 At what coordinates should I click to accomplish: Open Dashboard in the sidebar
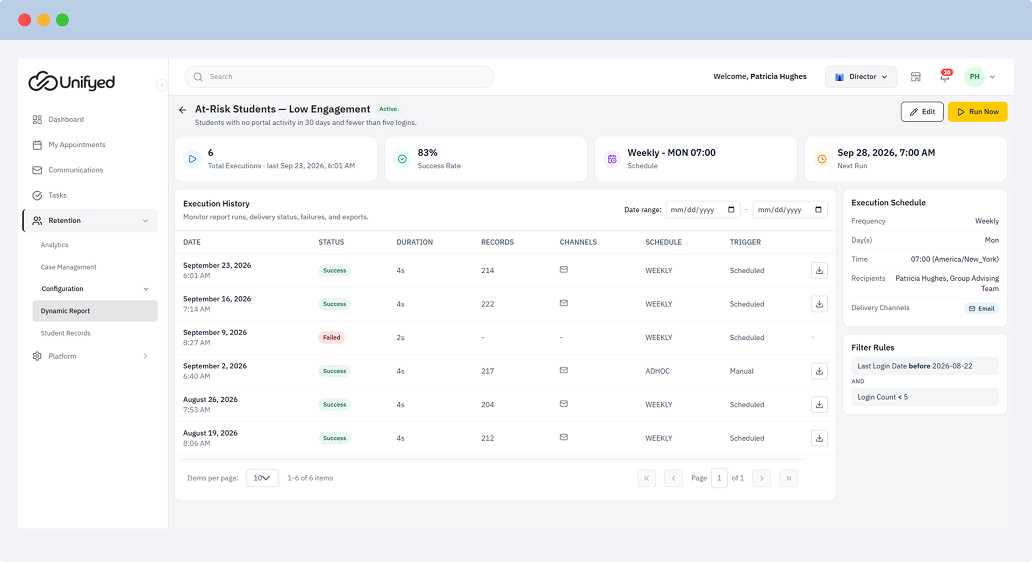click(x=66, y=119)
